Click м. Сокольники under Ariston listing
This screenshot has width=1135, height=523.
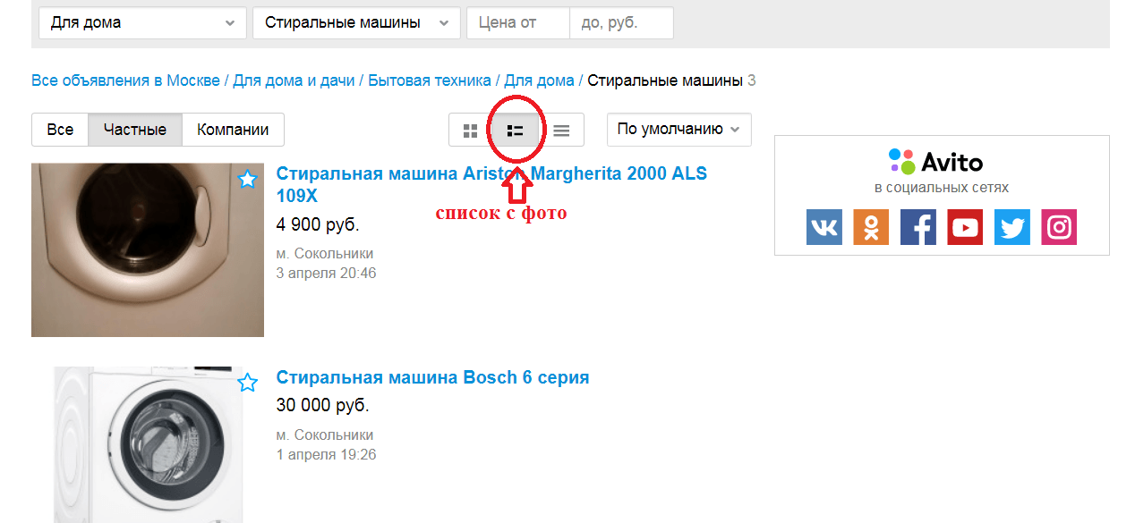(x=325, y=254)
